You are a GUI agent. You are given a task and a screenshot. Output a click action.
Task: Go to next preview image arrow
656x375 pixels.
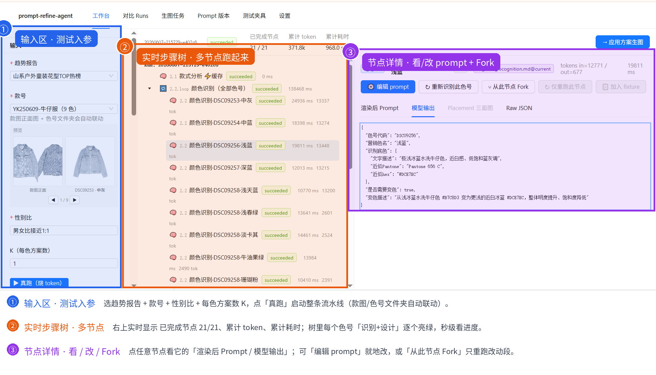[75, 200]
